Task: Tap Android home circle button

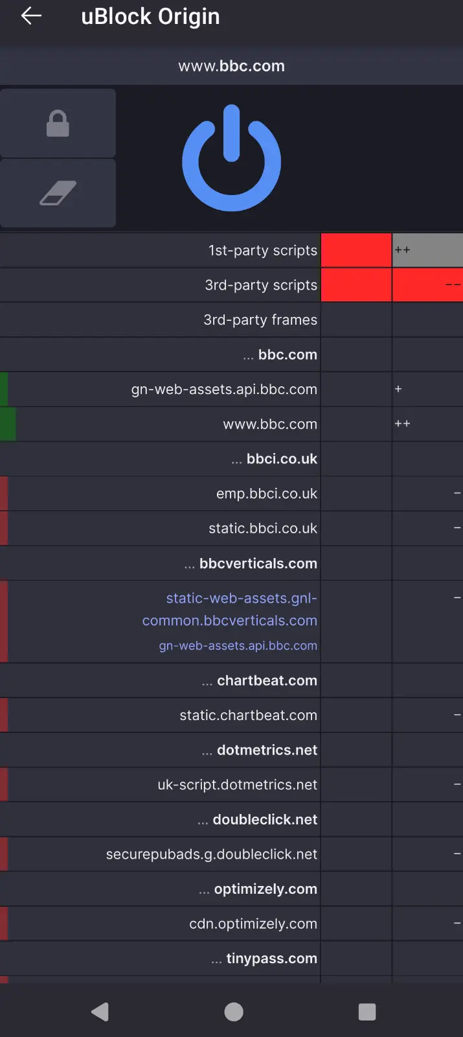Action: click(x=234, y=1012)
